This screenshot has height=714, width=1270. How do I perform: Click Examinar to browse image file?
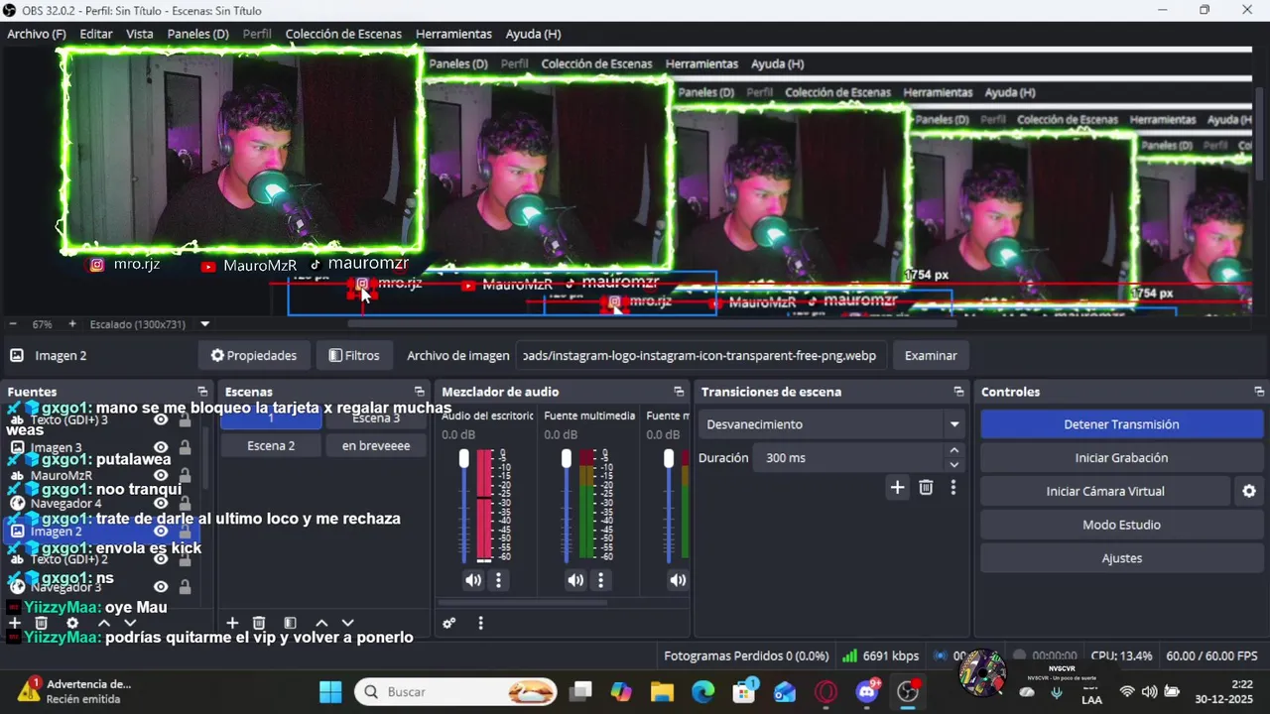[x=931, y=355]
